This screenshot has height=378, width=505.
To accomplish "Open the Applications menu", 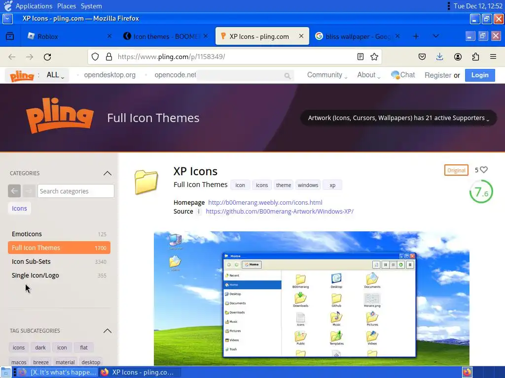I will tap(34, 6).
